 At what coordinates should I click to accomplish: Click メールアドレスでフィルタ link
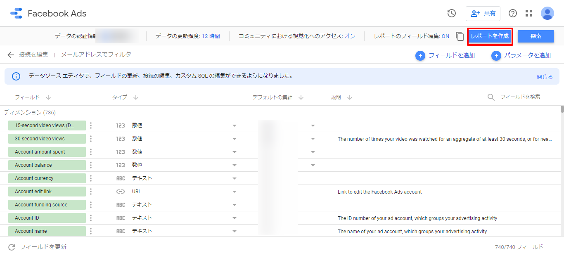[96, 54]
